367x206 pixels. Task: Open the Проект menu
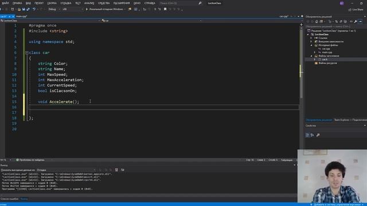39,3
